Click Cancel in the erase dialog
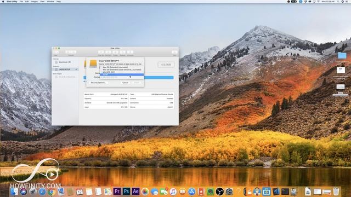 click(125, 83)
